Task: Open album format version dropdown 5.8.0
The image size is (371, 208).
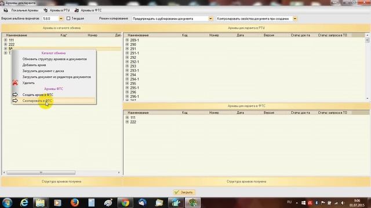Action: [x=61, y=18]
